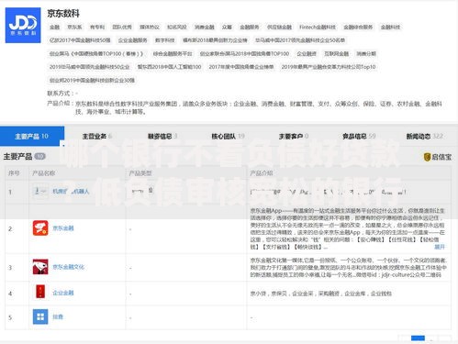Click the 企业金融 red product icon
The image size is (458, 344).
click(40, 292)
